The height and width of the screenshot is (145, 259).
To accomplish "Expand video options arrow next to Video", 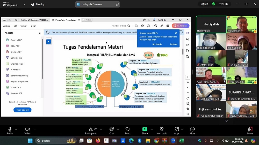I will click(x=34, y=129).
